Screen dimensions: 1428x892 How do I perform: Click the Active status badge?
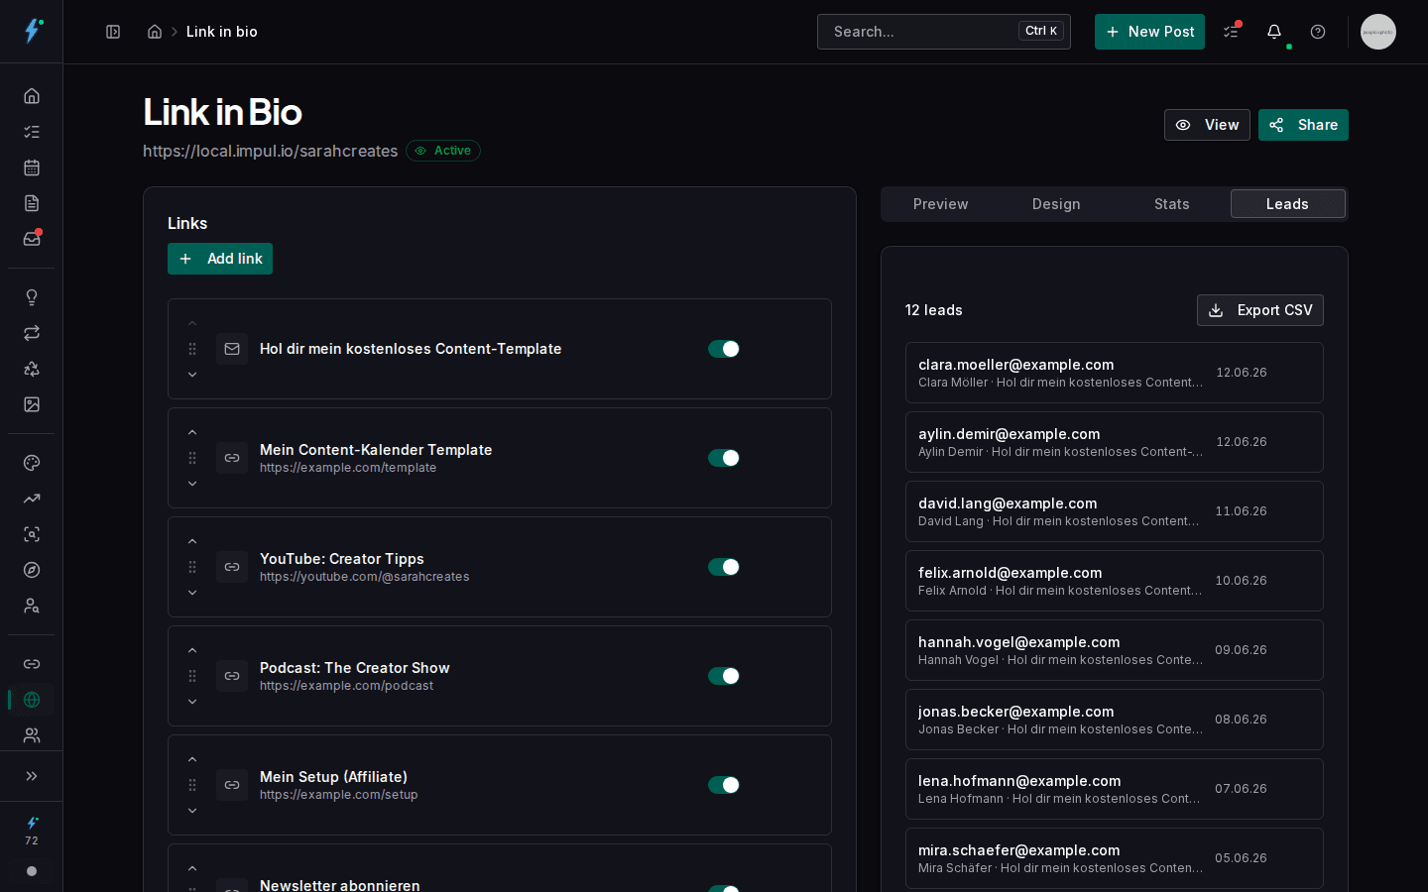443,151
